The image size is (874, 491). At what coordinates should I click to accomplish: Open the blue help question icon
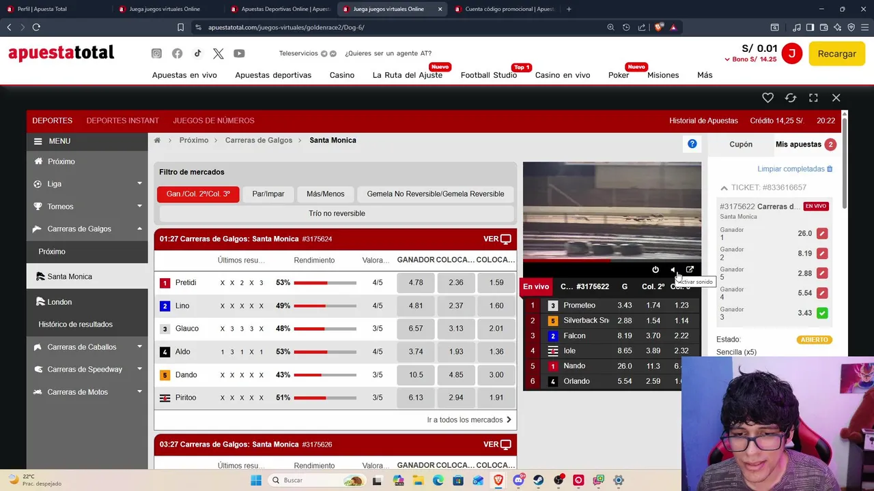click(x=692, y=143)
